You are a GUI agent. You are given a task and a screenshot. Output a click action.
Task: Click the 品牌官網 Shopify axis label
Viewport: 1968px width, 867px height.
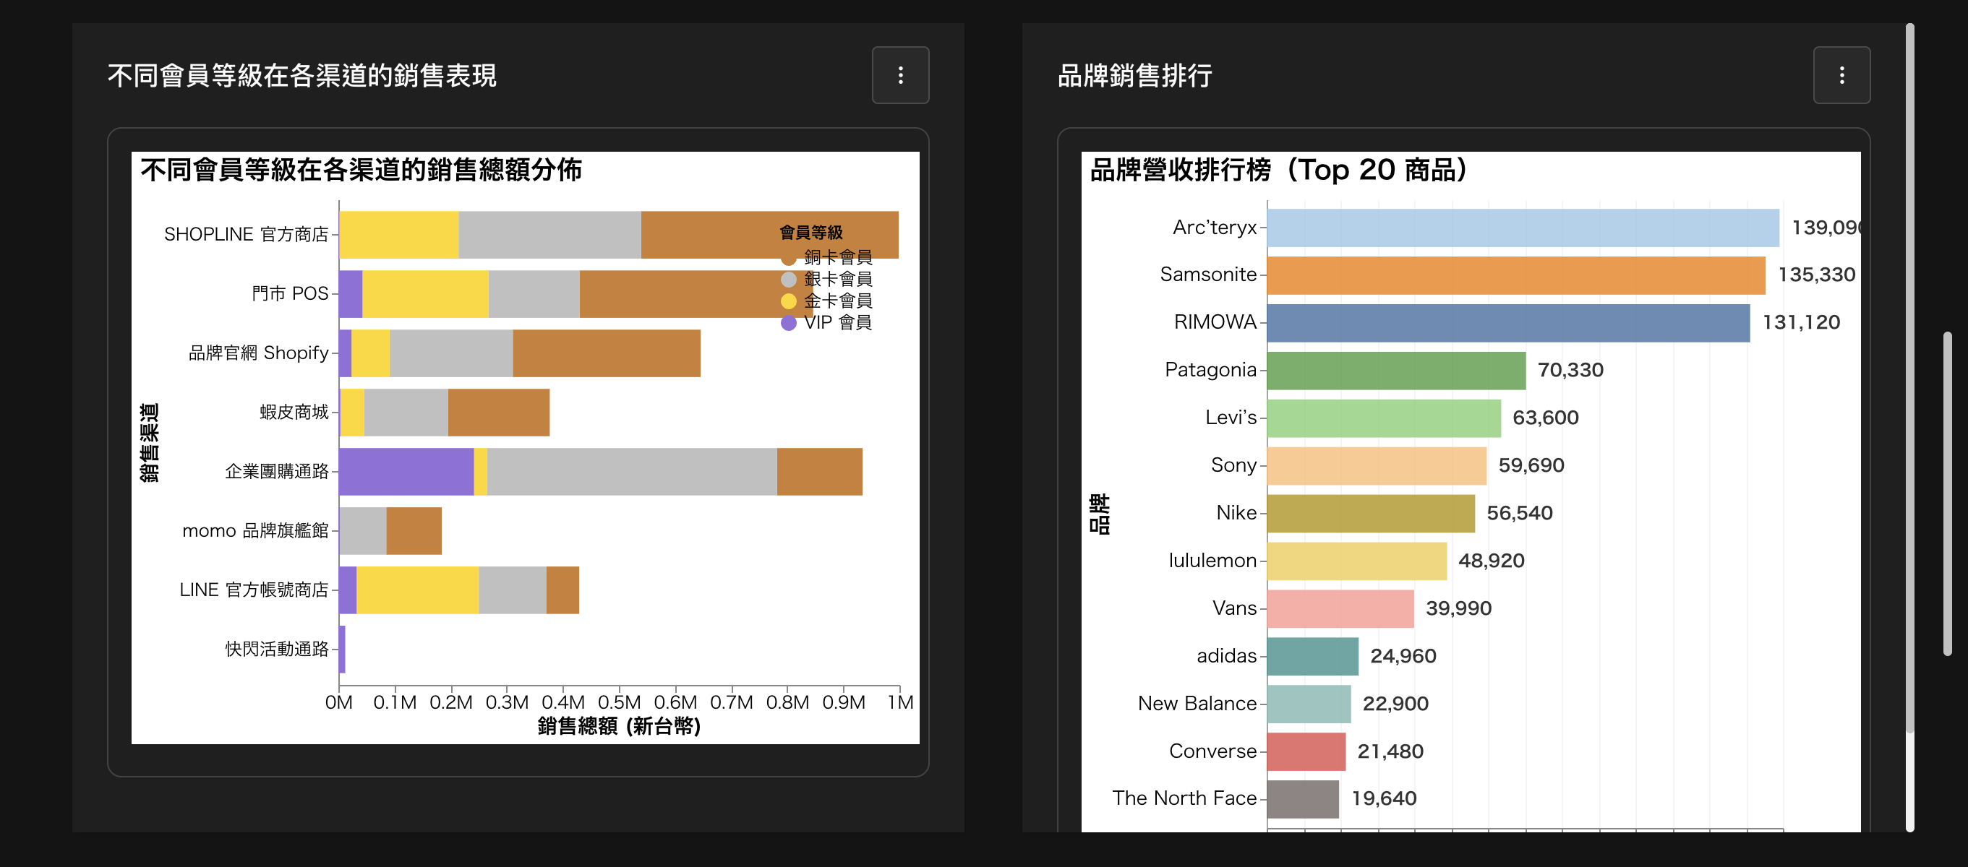[x=259, y=353]
